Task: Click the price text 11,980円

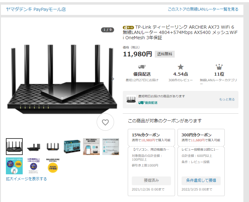Action: tap(137, 54)
